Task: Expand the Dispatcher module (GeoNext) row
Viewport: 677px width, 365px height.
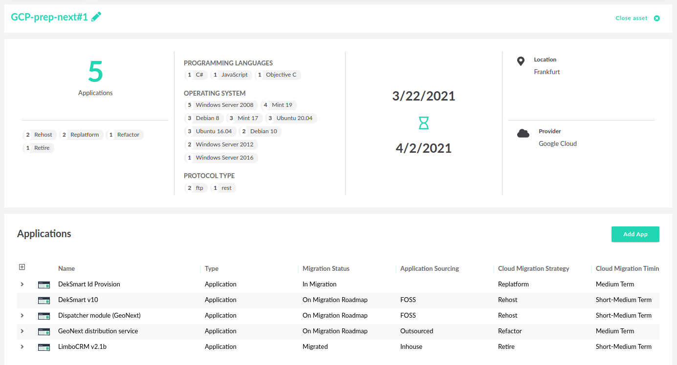Action: point(22,315)
